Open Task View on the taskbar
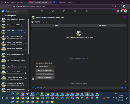Viewport: 130px width, 104px height. [7, 98]
